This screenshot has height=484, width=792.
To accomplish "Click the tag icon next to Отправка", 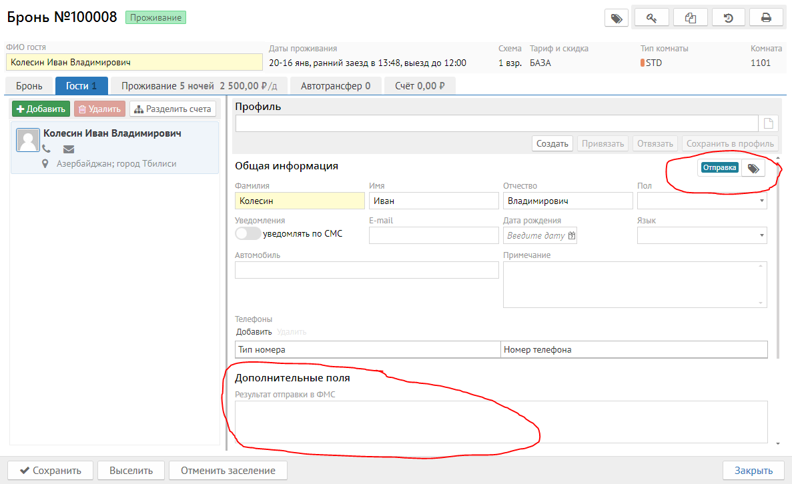I will [x=753, y=169].
